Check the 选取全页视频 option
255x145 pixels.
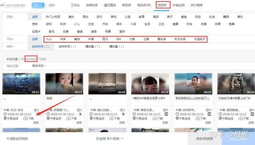17,139
